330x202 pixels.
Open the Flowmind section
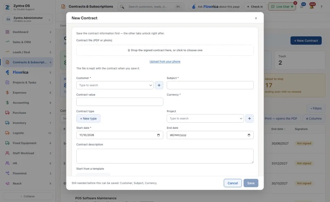[x=28, y=173]
